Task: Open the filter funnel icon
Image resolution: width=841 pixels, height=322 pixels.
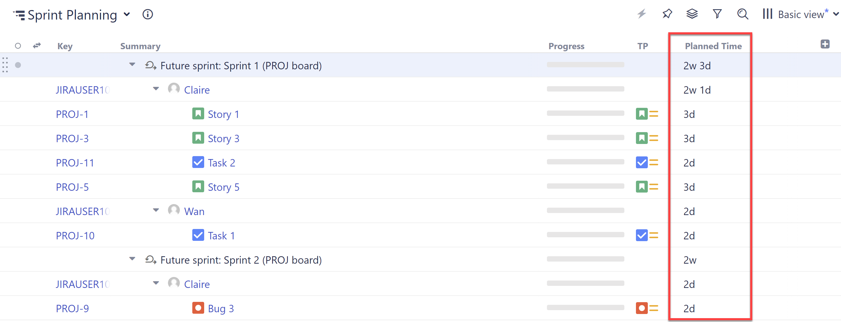Action: (x=717, y=14)
